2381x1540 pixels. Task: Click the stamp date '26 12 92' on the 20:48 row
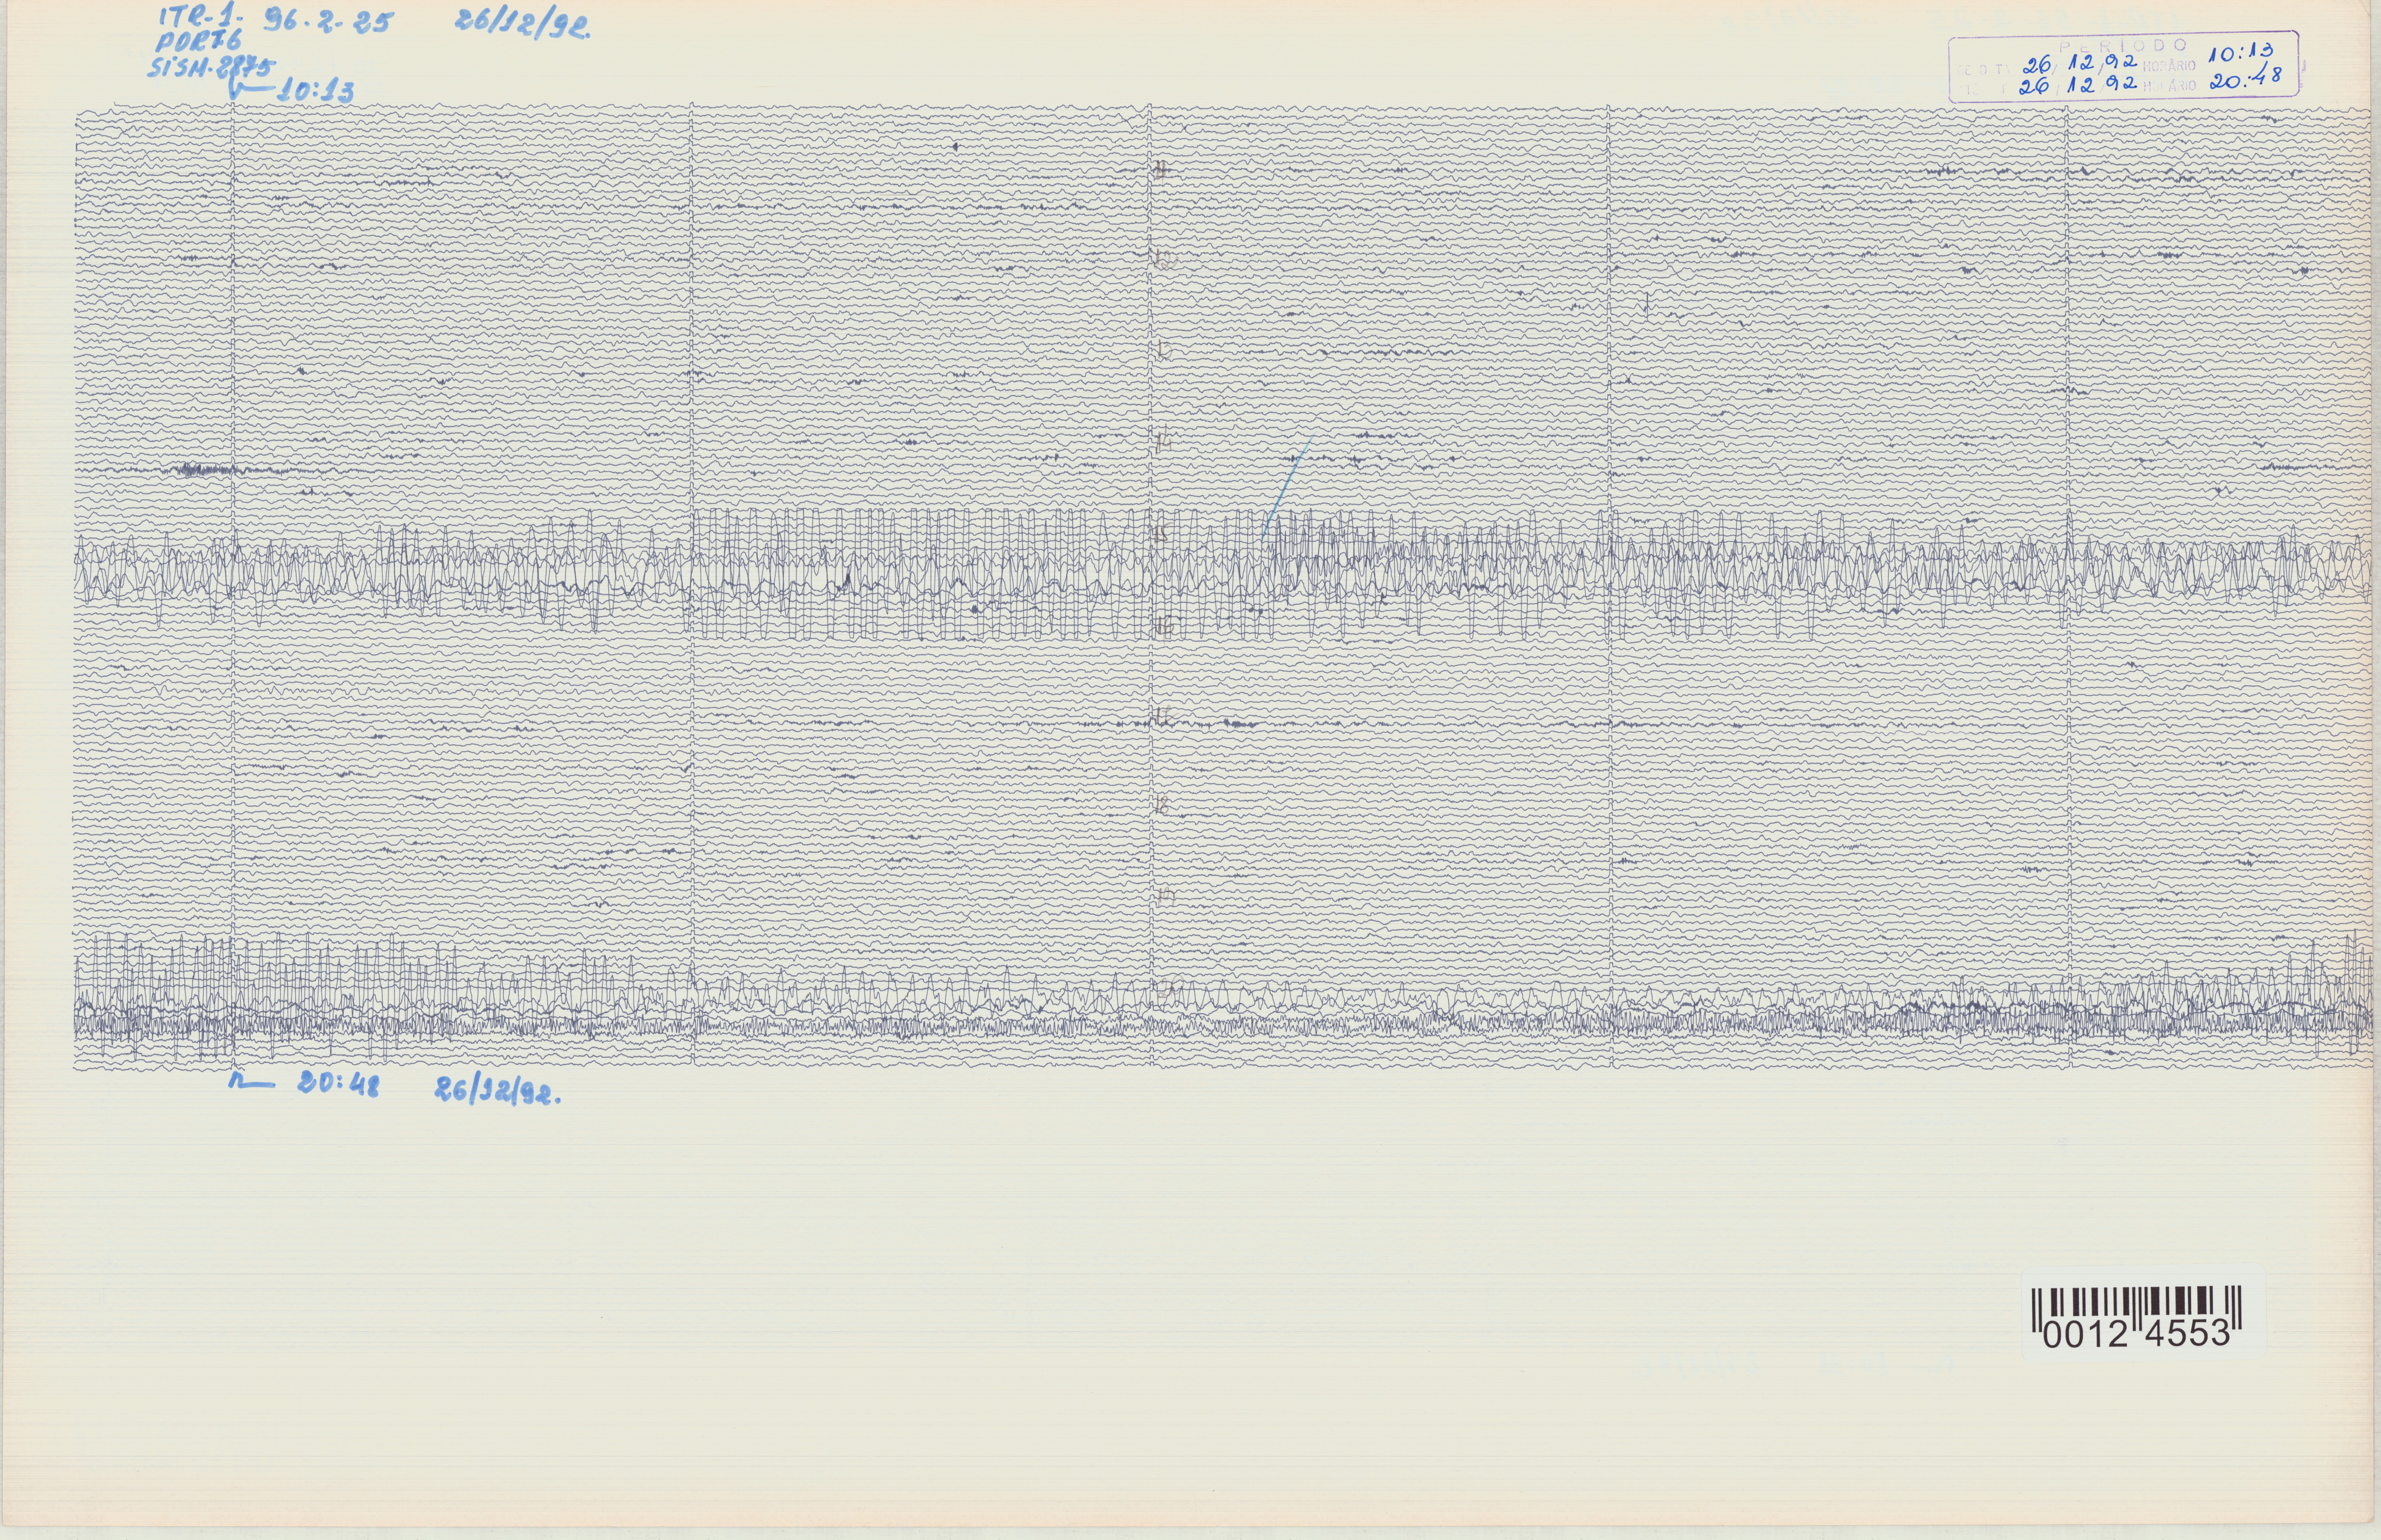coord(2078,85)
